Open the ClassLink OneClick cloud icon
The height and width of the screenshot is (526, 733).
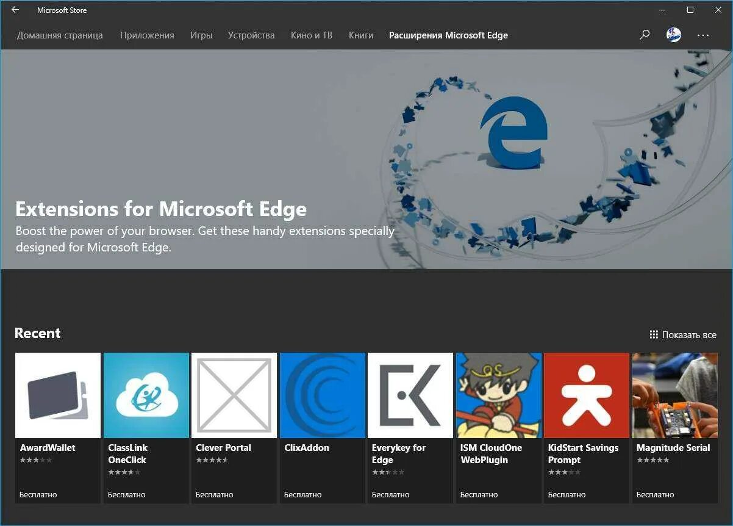click(x=146, y=395)
